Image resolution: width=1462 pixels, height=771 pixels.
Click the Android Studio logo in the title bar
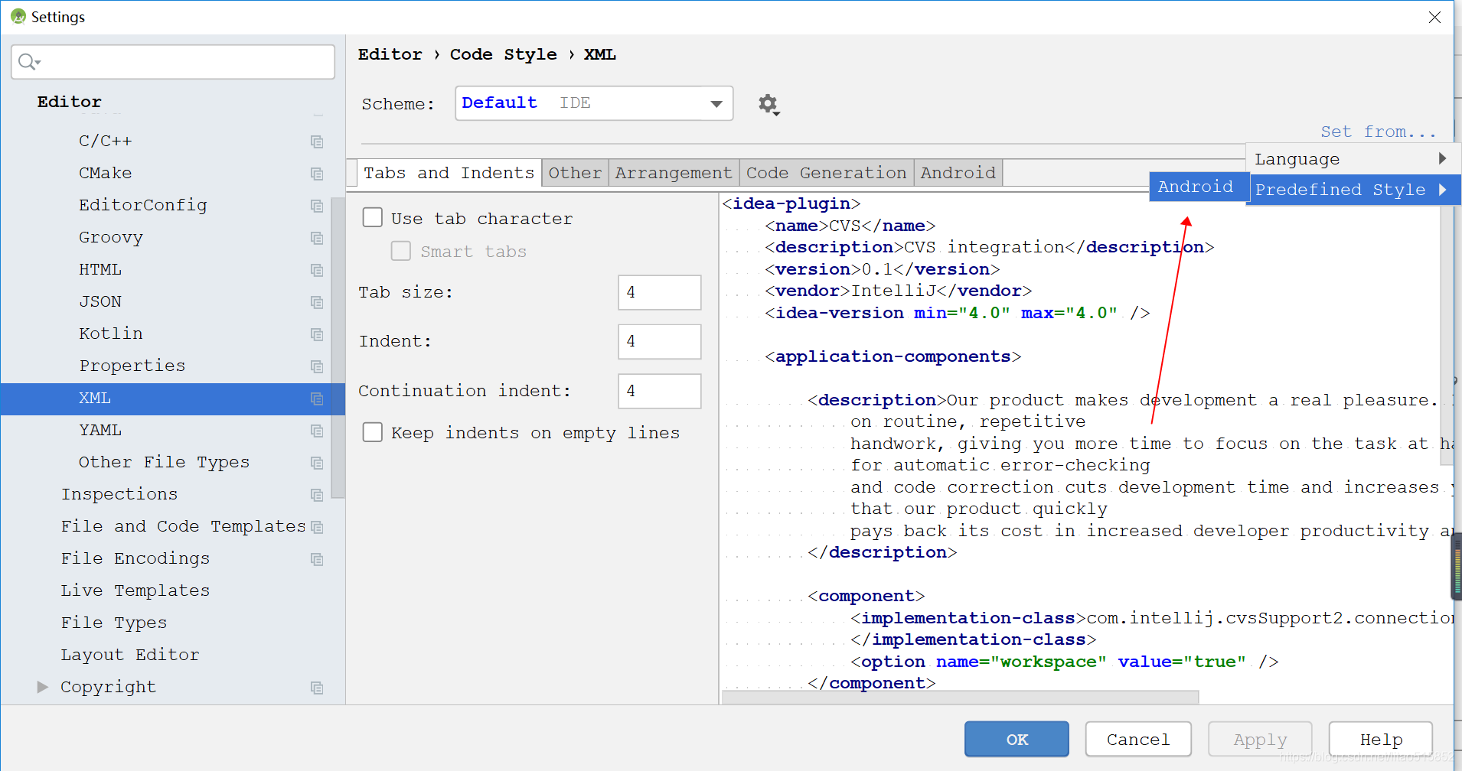17,16
